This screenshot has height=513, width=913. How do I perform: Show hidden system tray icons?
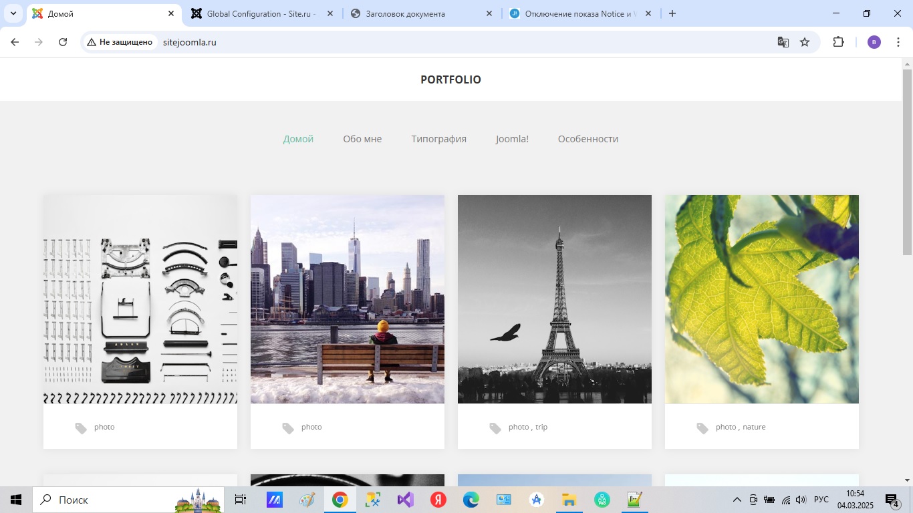click(x=737, y=500)
